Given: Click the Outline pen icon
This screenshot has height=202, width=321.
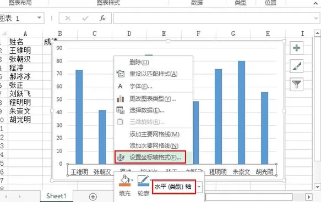Looking at the screenshot, I should tap(143, 181).
